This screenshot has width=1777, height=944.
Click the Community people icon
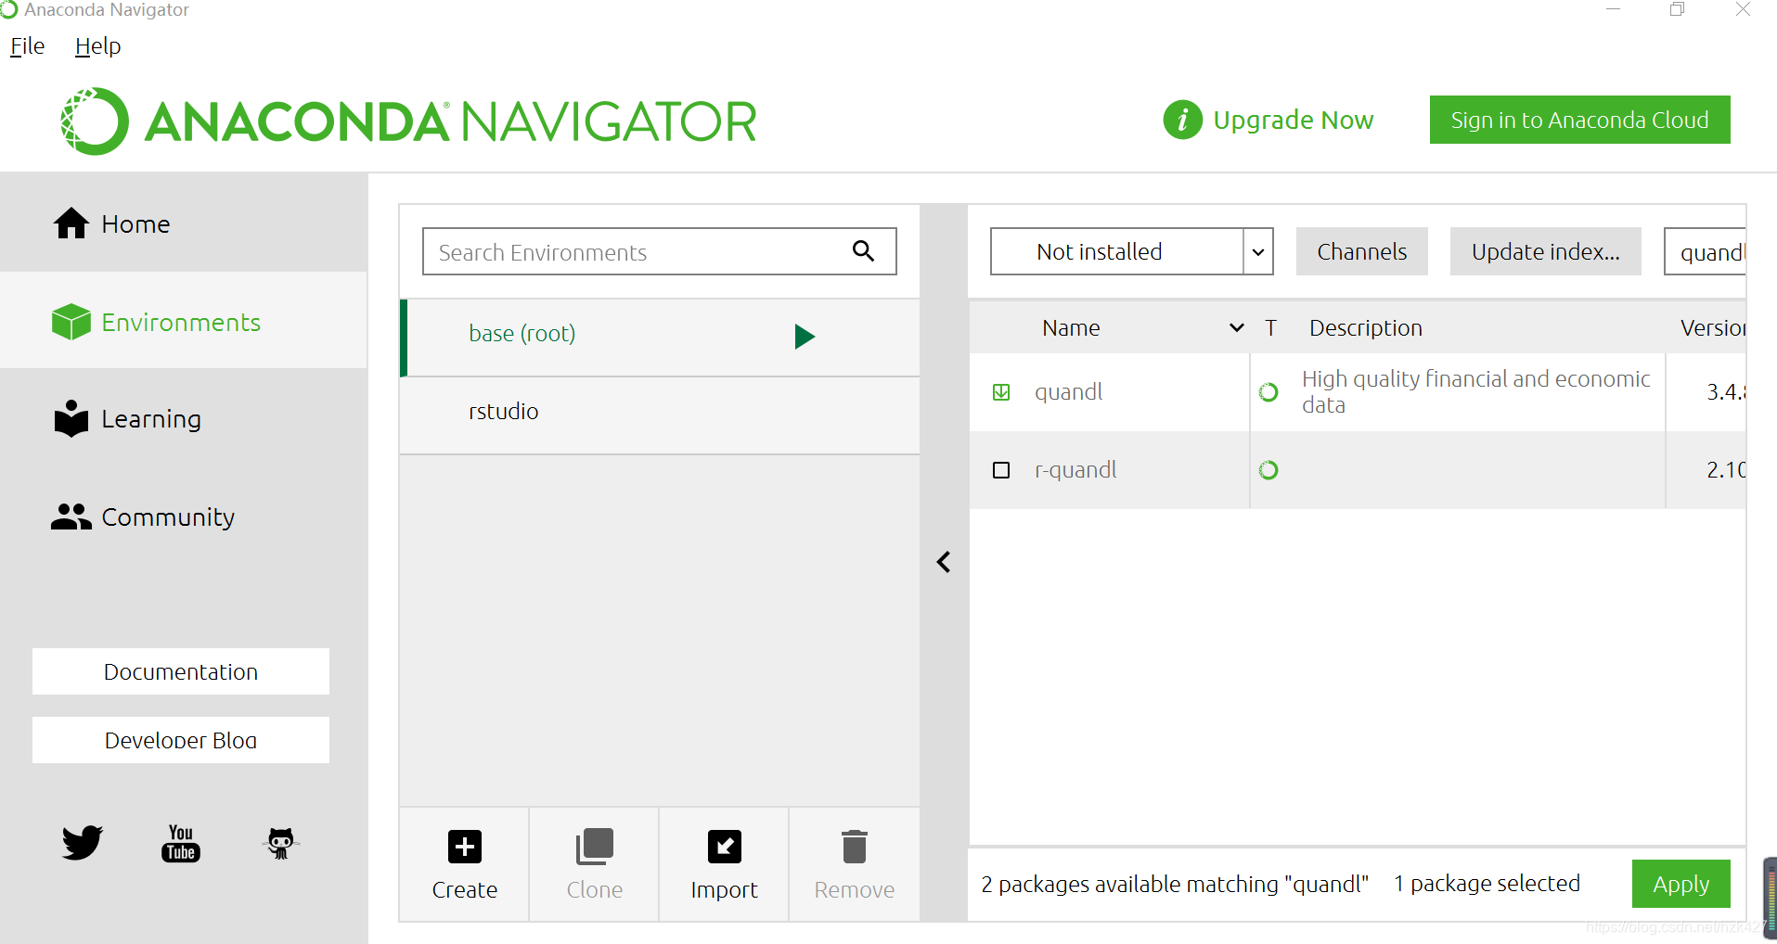pyautogui.click(x=71, y=517)
